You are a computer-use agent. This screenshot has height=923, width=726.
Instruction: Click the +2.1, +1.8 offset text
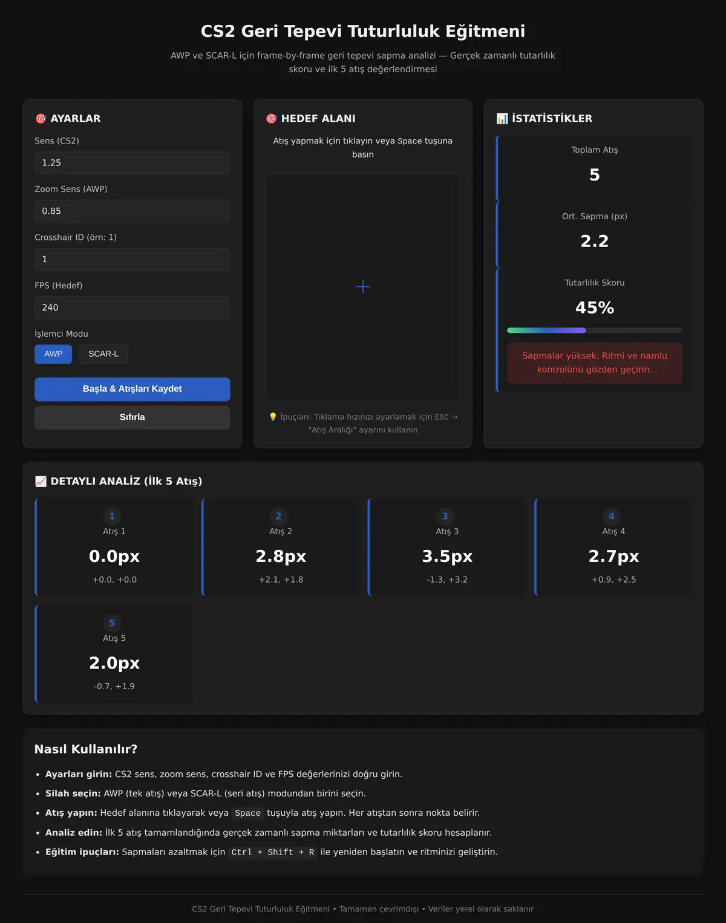coord(281,580)
